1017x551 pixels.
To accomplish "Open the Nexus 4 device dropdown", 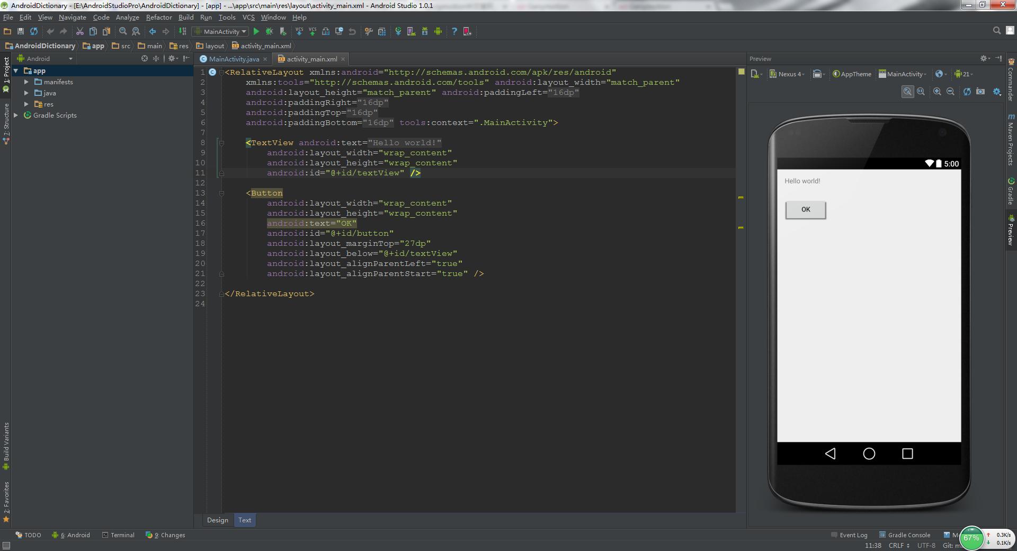I will point(787,74).
